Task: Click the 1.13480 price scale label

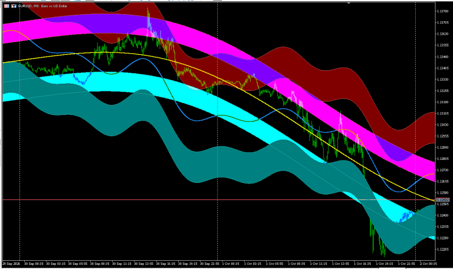Action: (x=442, y=57)
